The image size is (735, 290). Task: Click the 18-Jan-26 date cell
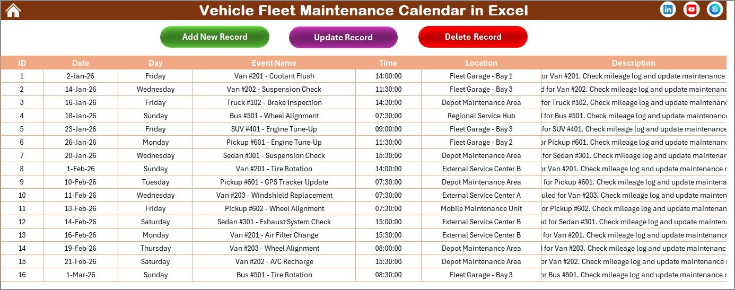(81, 116)
